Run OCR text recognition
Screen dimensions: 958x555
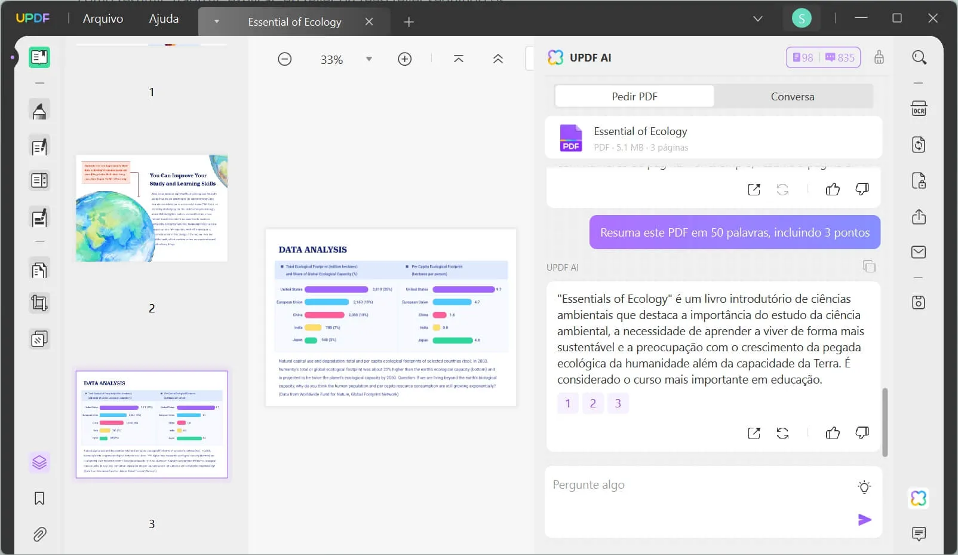pos(919,109)
